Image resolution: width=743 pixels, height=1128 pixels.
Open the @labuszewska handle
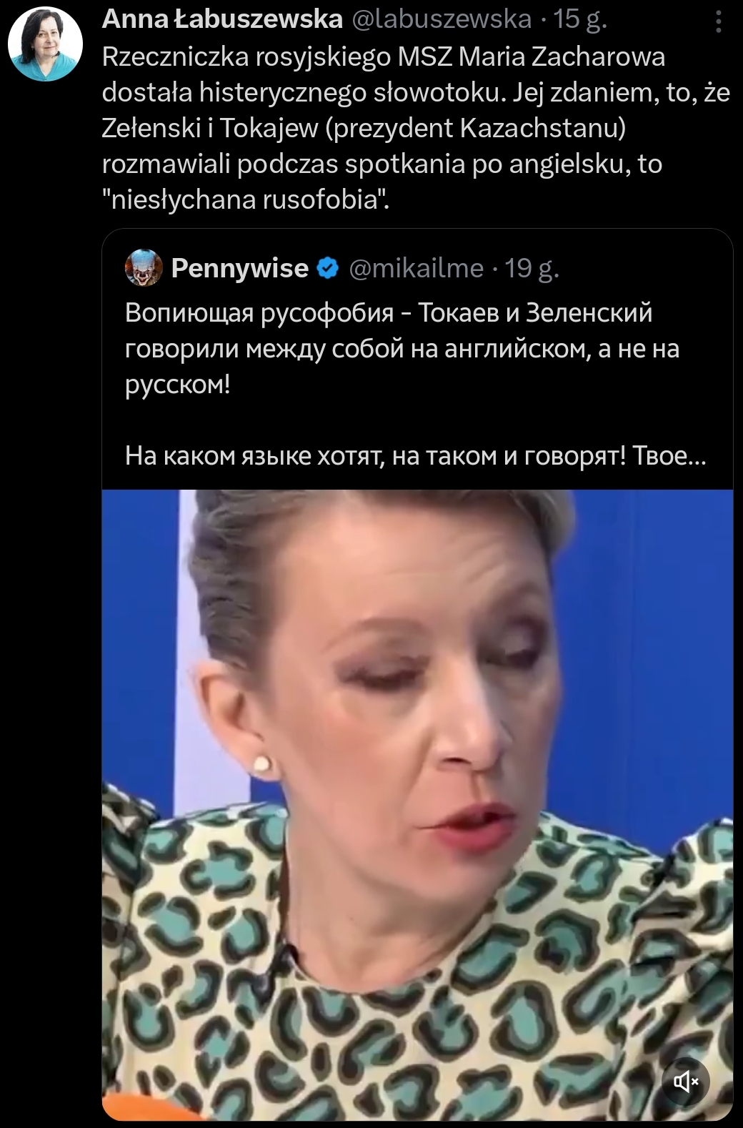click(441, 20)
